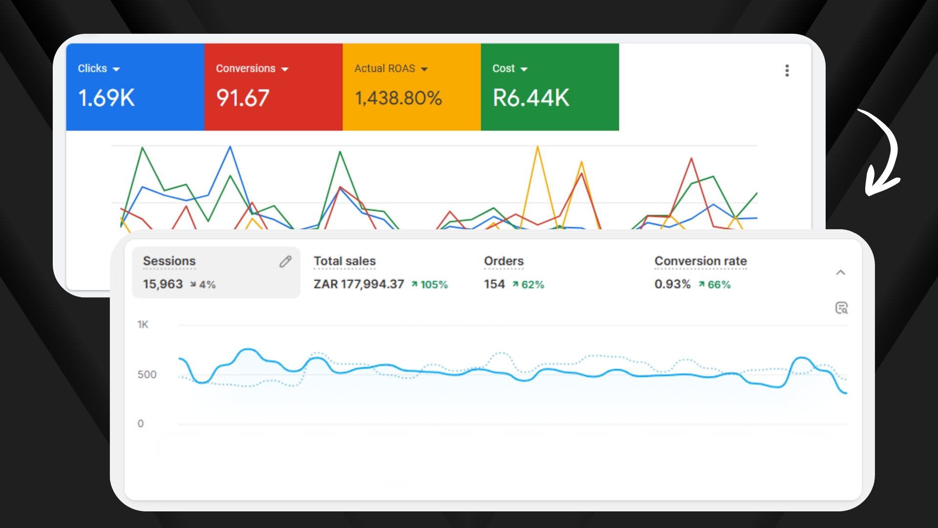
Task: Open the Cost metric dropdown arrow
Action: [524, 69]
